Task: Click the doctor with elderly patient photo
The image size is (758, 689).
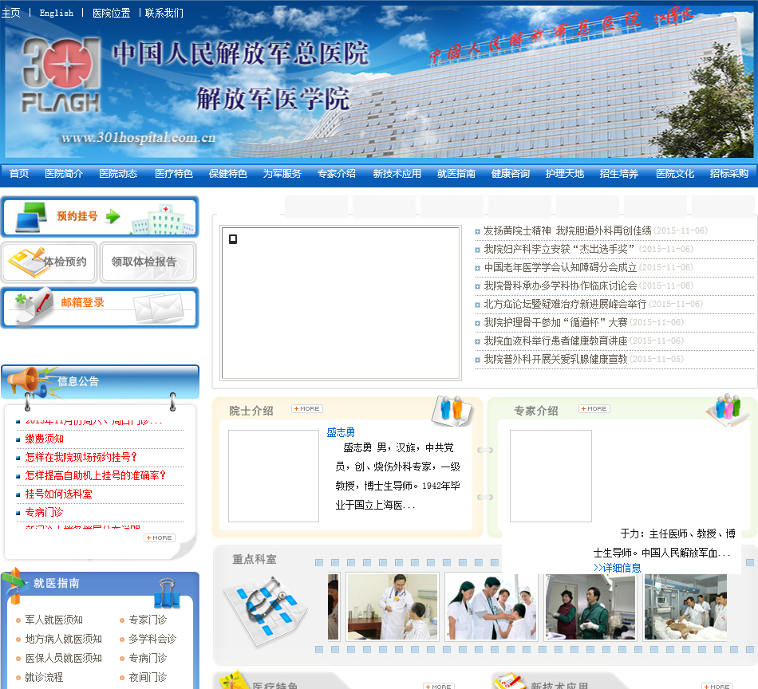Action: pyautogui.click(x=393, y=607)
